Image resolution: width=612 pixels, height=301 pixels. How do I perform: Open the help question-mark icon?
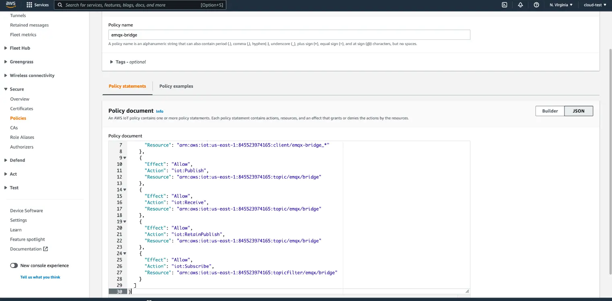[536, 5]
